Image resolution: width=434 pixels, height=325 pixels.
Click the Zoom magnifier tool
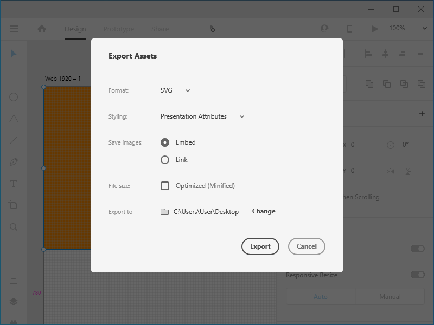click(14, 227)
